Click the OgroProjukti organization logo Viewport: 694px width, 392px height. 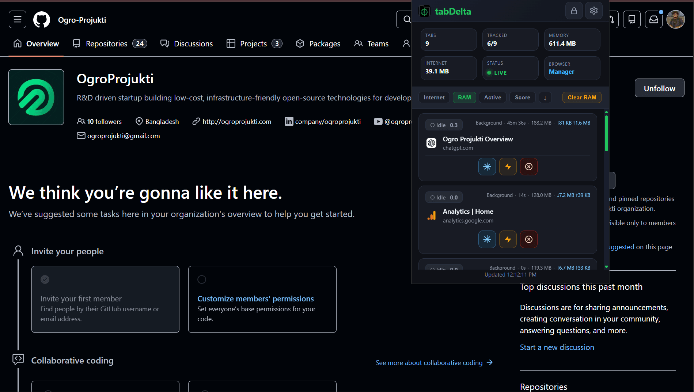point(36,97)
